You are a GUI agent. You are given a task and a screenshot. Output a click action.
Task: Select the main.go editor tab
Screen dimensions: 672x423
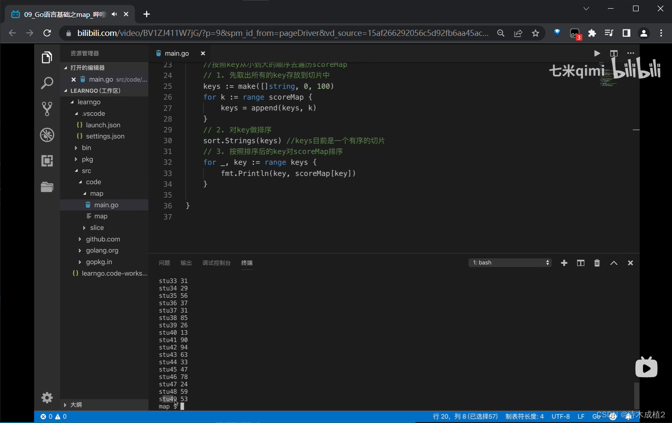[180, 53]
